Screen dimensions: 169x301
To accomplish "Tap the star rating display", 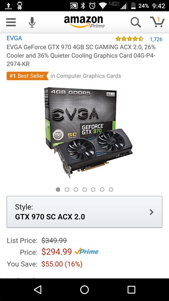I will tap(129, 39).
